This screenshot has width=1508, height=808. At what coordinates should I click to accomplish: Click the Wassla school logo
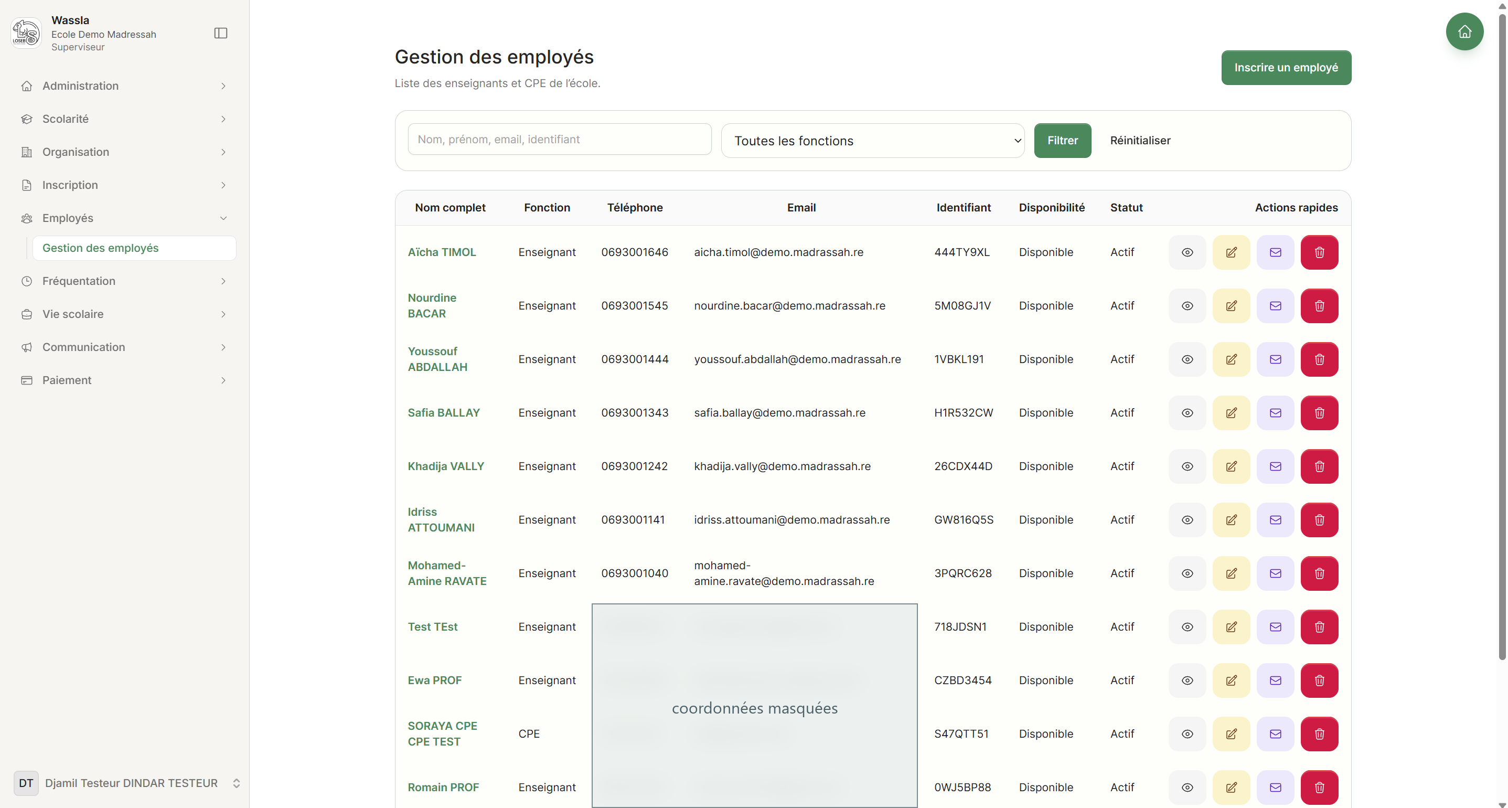[x=26, y=33]
